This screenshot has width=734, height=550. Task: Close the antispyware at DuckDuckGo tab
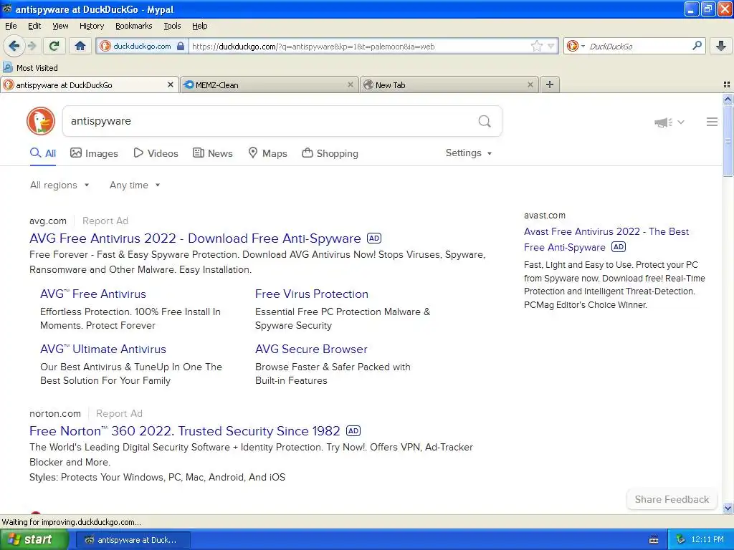tap(171, 85)
